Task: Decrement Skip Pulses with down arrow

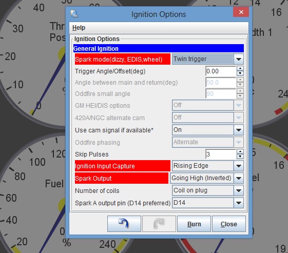Action: tap(240, 157)
